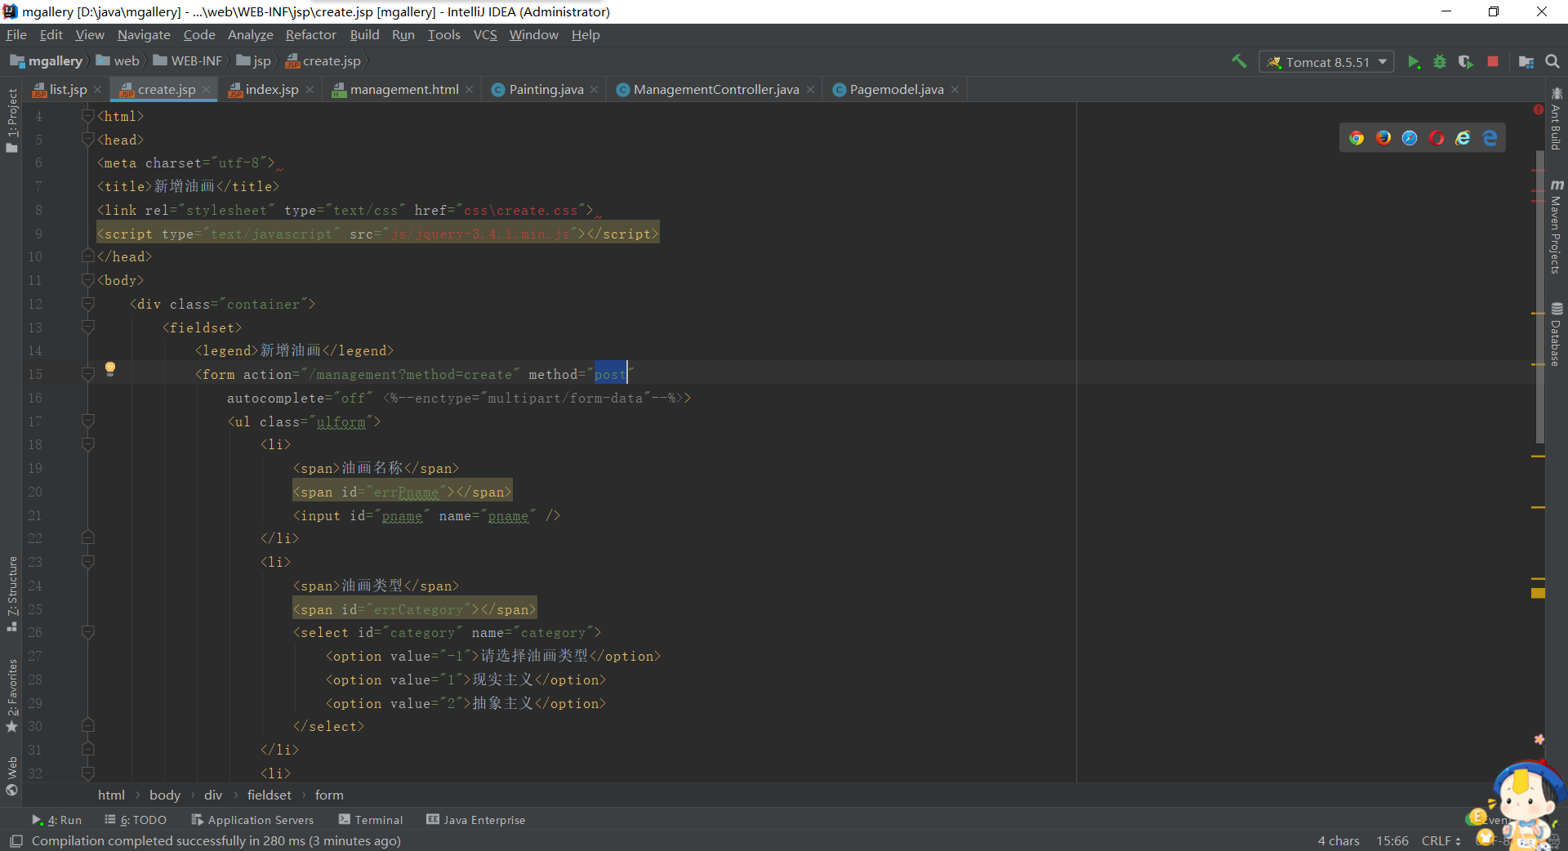Viewport: 1568px width, 851px height.
Task: Start debugging with the bug icon
Action: coord(1440,62)
